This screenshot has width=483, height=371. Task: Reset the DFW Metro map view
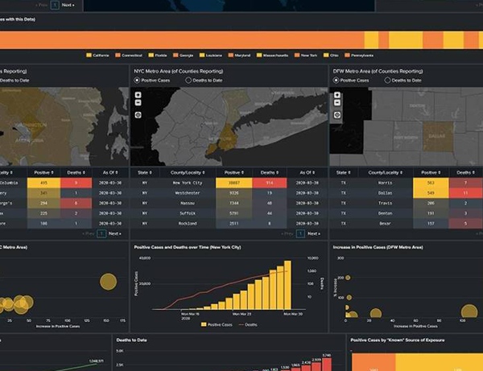(336, 115)
